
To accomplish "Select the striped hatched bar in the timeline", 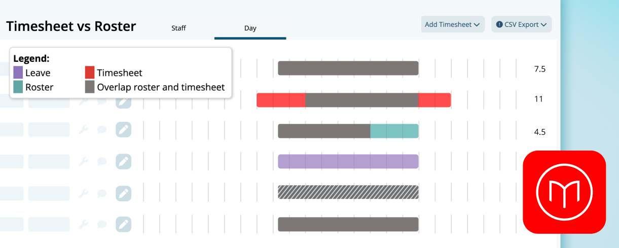I will pos(348,192).
